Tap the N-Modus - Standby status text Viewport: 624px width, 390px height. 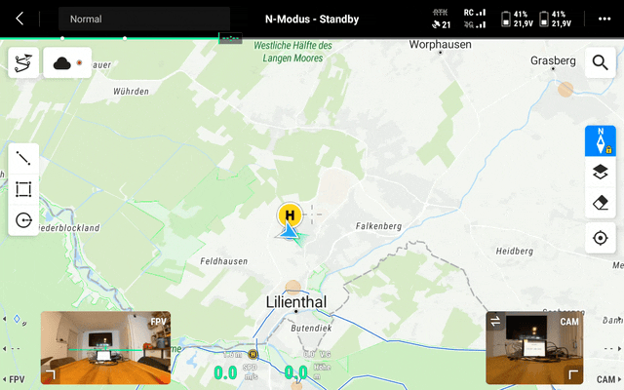click(312, 19)
